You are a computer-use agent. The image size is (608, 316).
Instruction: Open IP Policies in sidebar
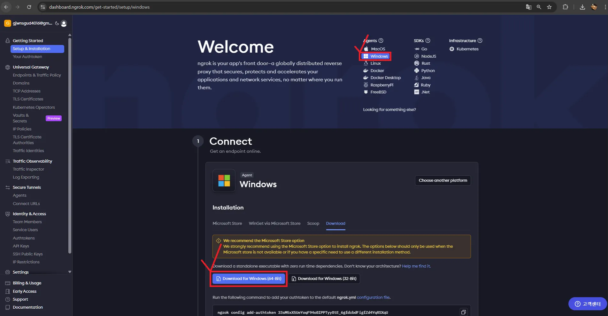[x=22, y=129]
